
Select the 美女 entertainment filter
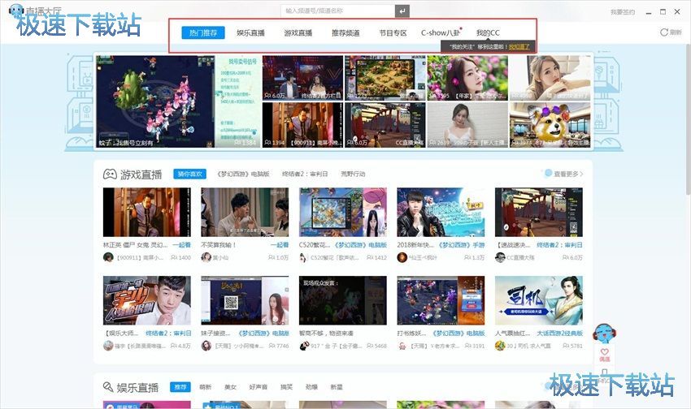(x=231, y=387)
